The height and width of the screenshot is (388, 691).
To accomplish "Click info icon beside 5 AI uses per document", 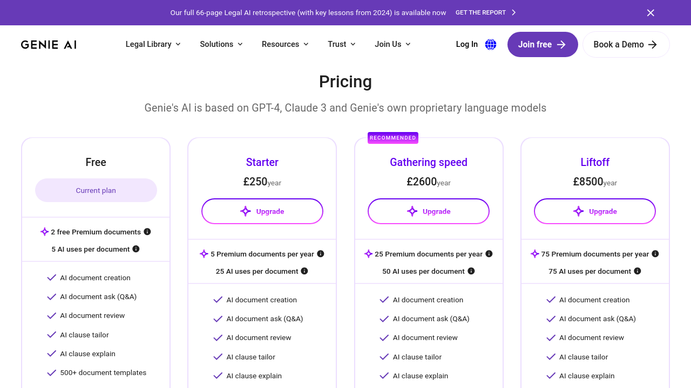I will [136, 249].
